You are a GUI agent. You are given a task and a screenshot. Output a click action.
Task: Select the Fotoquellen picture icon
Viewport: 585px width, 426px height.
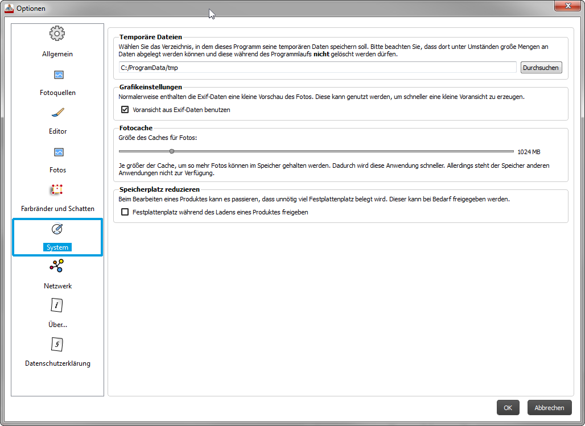pyautogui.click(x=59, y=75)
